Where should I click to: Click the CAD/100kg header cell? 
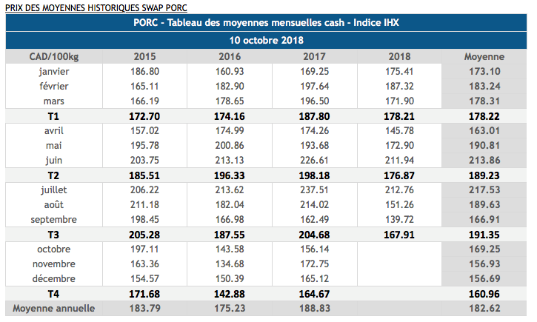pos(53,56)
